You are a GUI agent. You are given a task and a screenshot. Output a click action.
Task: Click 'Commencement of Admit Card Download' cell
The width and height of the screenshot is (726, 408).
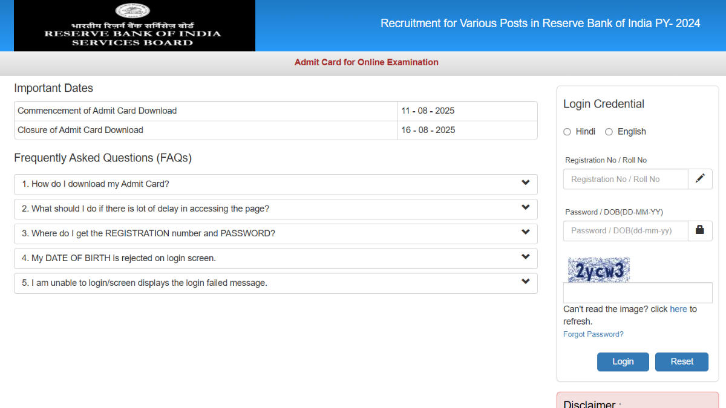pyautogui.click(x=206, y=111)
